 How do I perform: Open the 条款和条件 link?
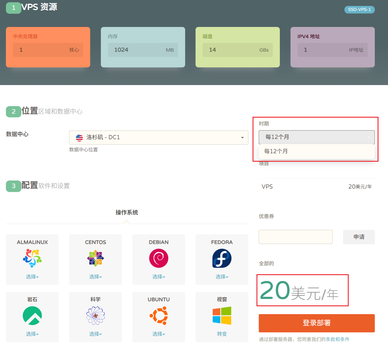(x=337, y=339)
